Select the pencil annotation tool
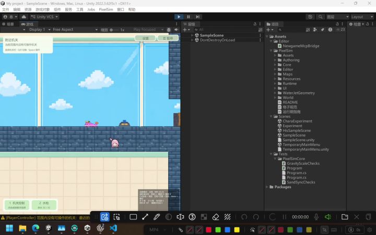Screen dimensions: 376x235 (x=157, y=217)
